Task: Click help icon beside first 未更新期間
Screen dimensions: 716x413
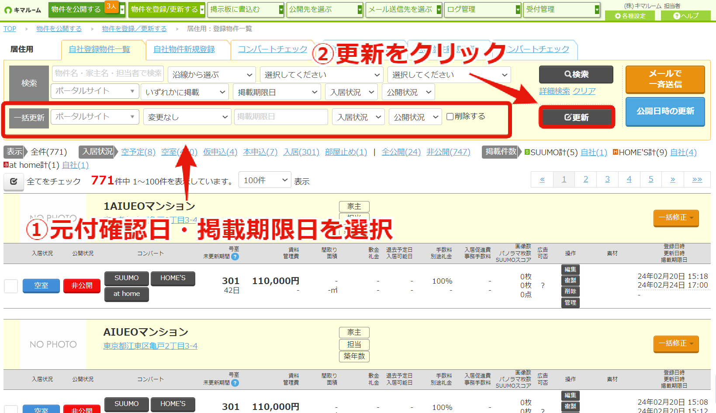Action: point(235,257)
